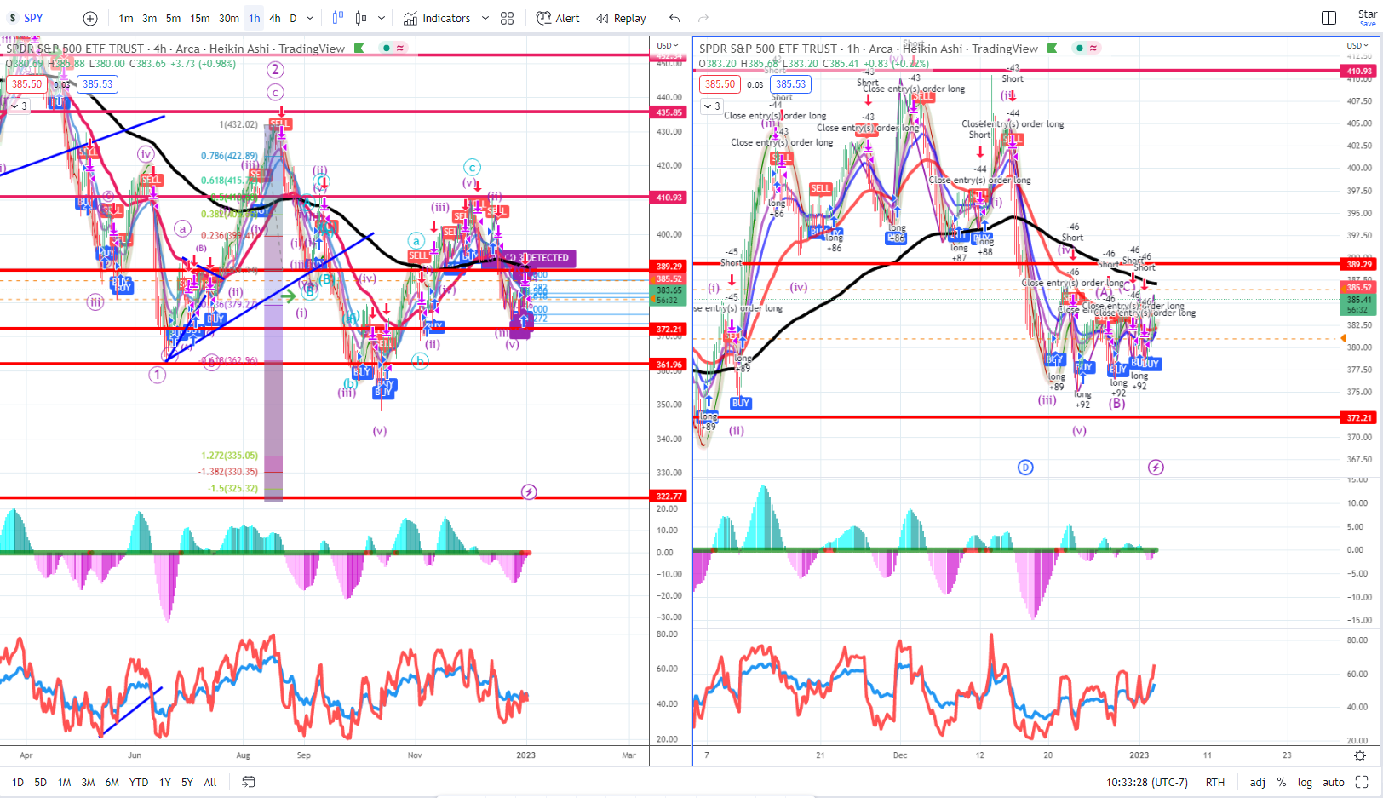Select the 15m timeframe
Screen dimensions: 1383x798
pos(200,18)
